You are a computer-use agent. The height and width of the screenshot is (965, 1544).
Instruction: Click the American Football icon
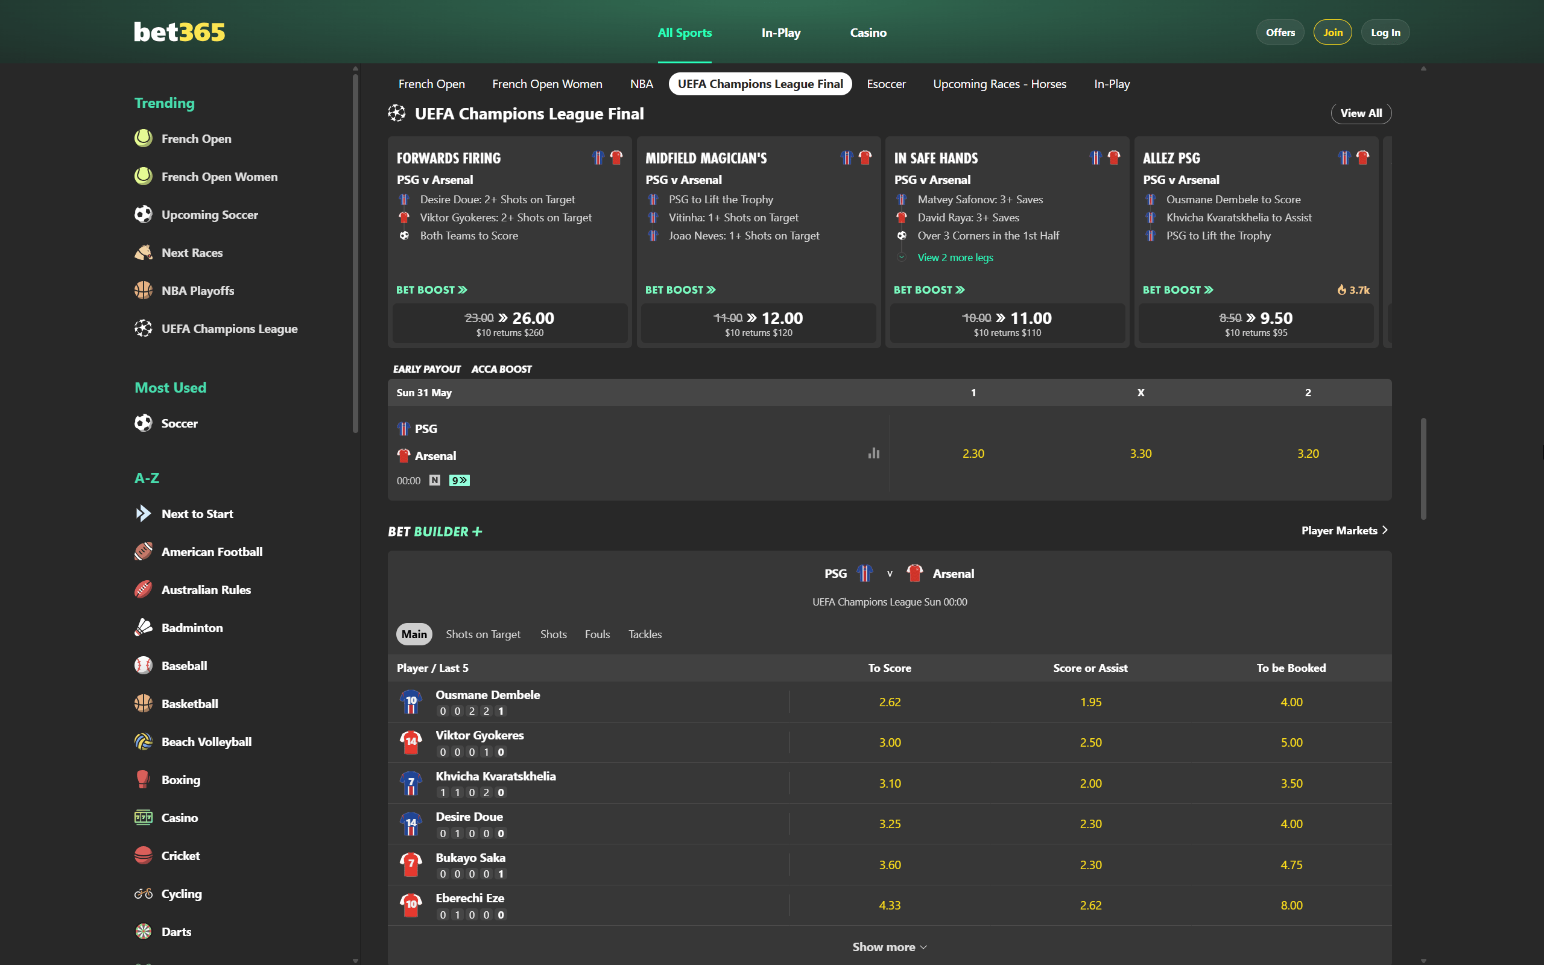(x=144, y=551)
